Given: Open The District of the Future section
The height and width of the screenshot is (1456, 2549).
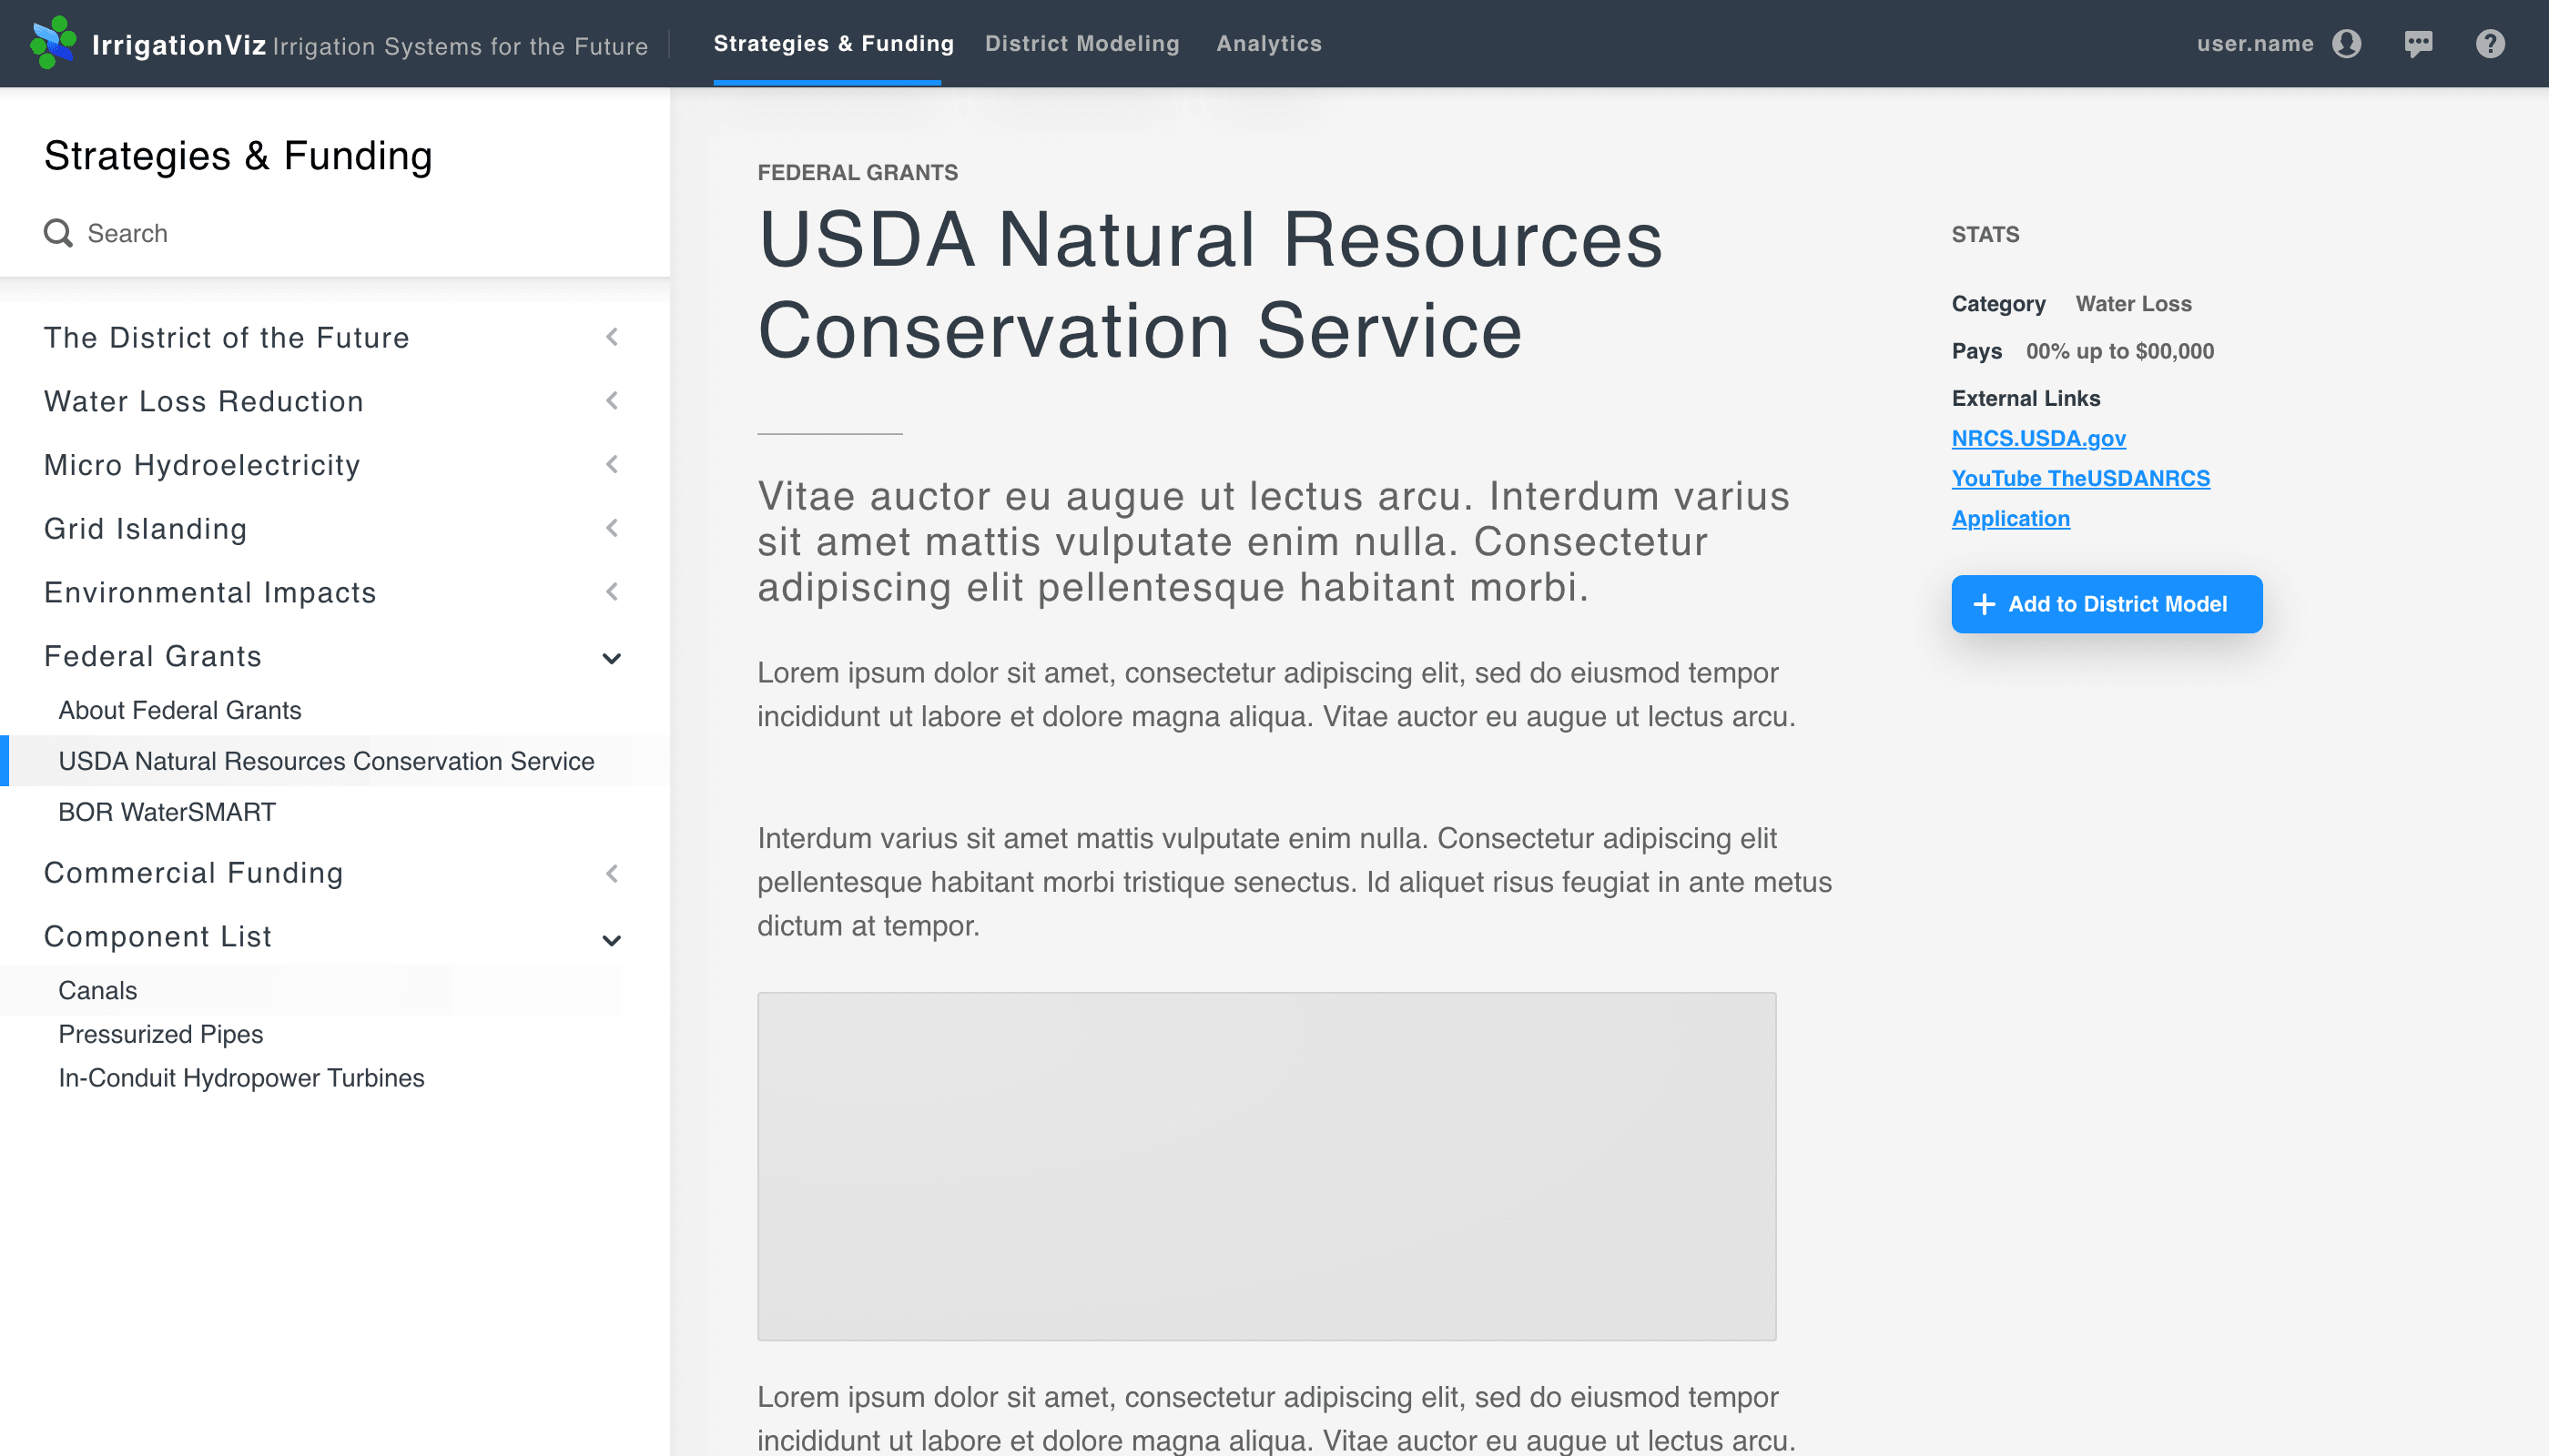Looking at the screenshot, I should [226, 337].
